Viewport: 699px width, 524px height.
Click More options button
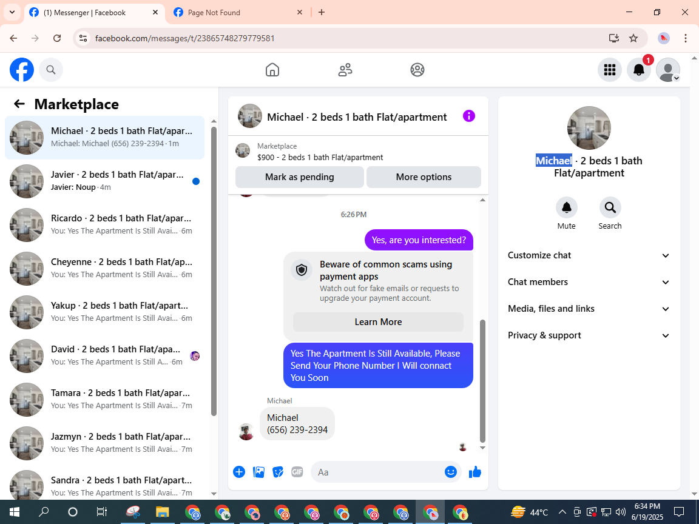[424, 177]
